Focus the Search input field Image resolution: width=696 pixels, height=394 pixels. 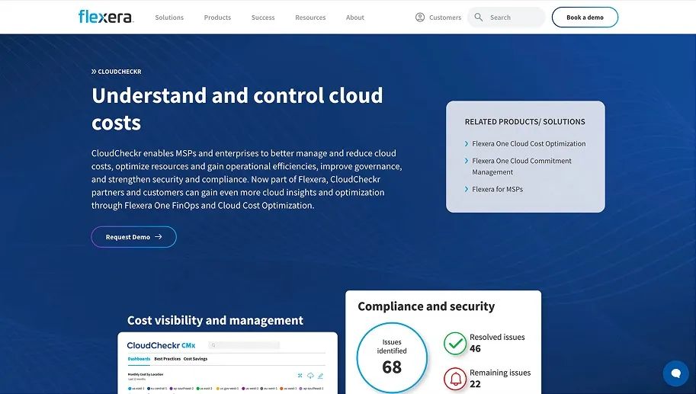click(x=506, y=18)
